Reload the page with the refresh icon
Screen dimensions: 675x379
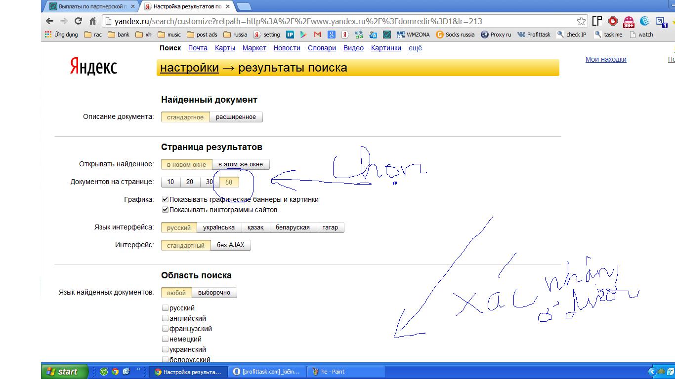click(x=78, y=21)
